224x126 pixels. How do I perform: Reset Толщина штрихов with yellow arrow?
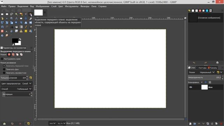tap(30, 78)
